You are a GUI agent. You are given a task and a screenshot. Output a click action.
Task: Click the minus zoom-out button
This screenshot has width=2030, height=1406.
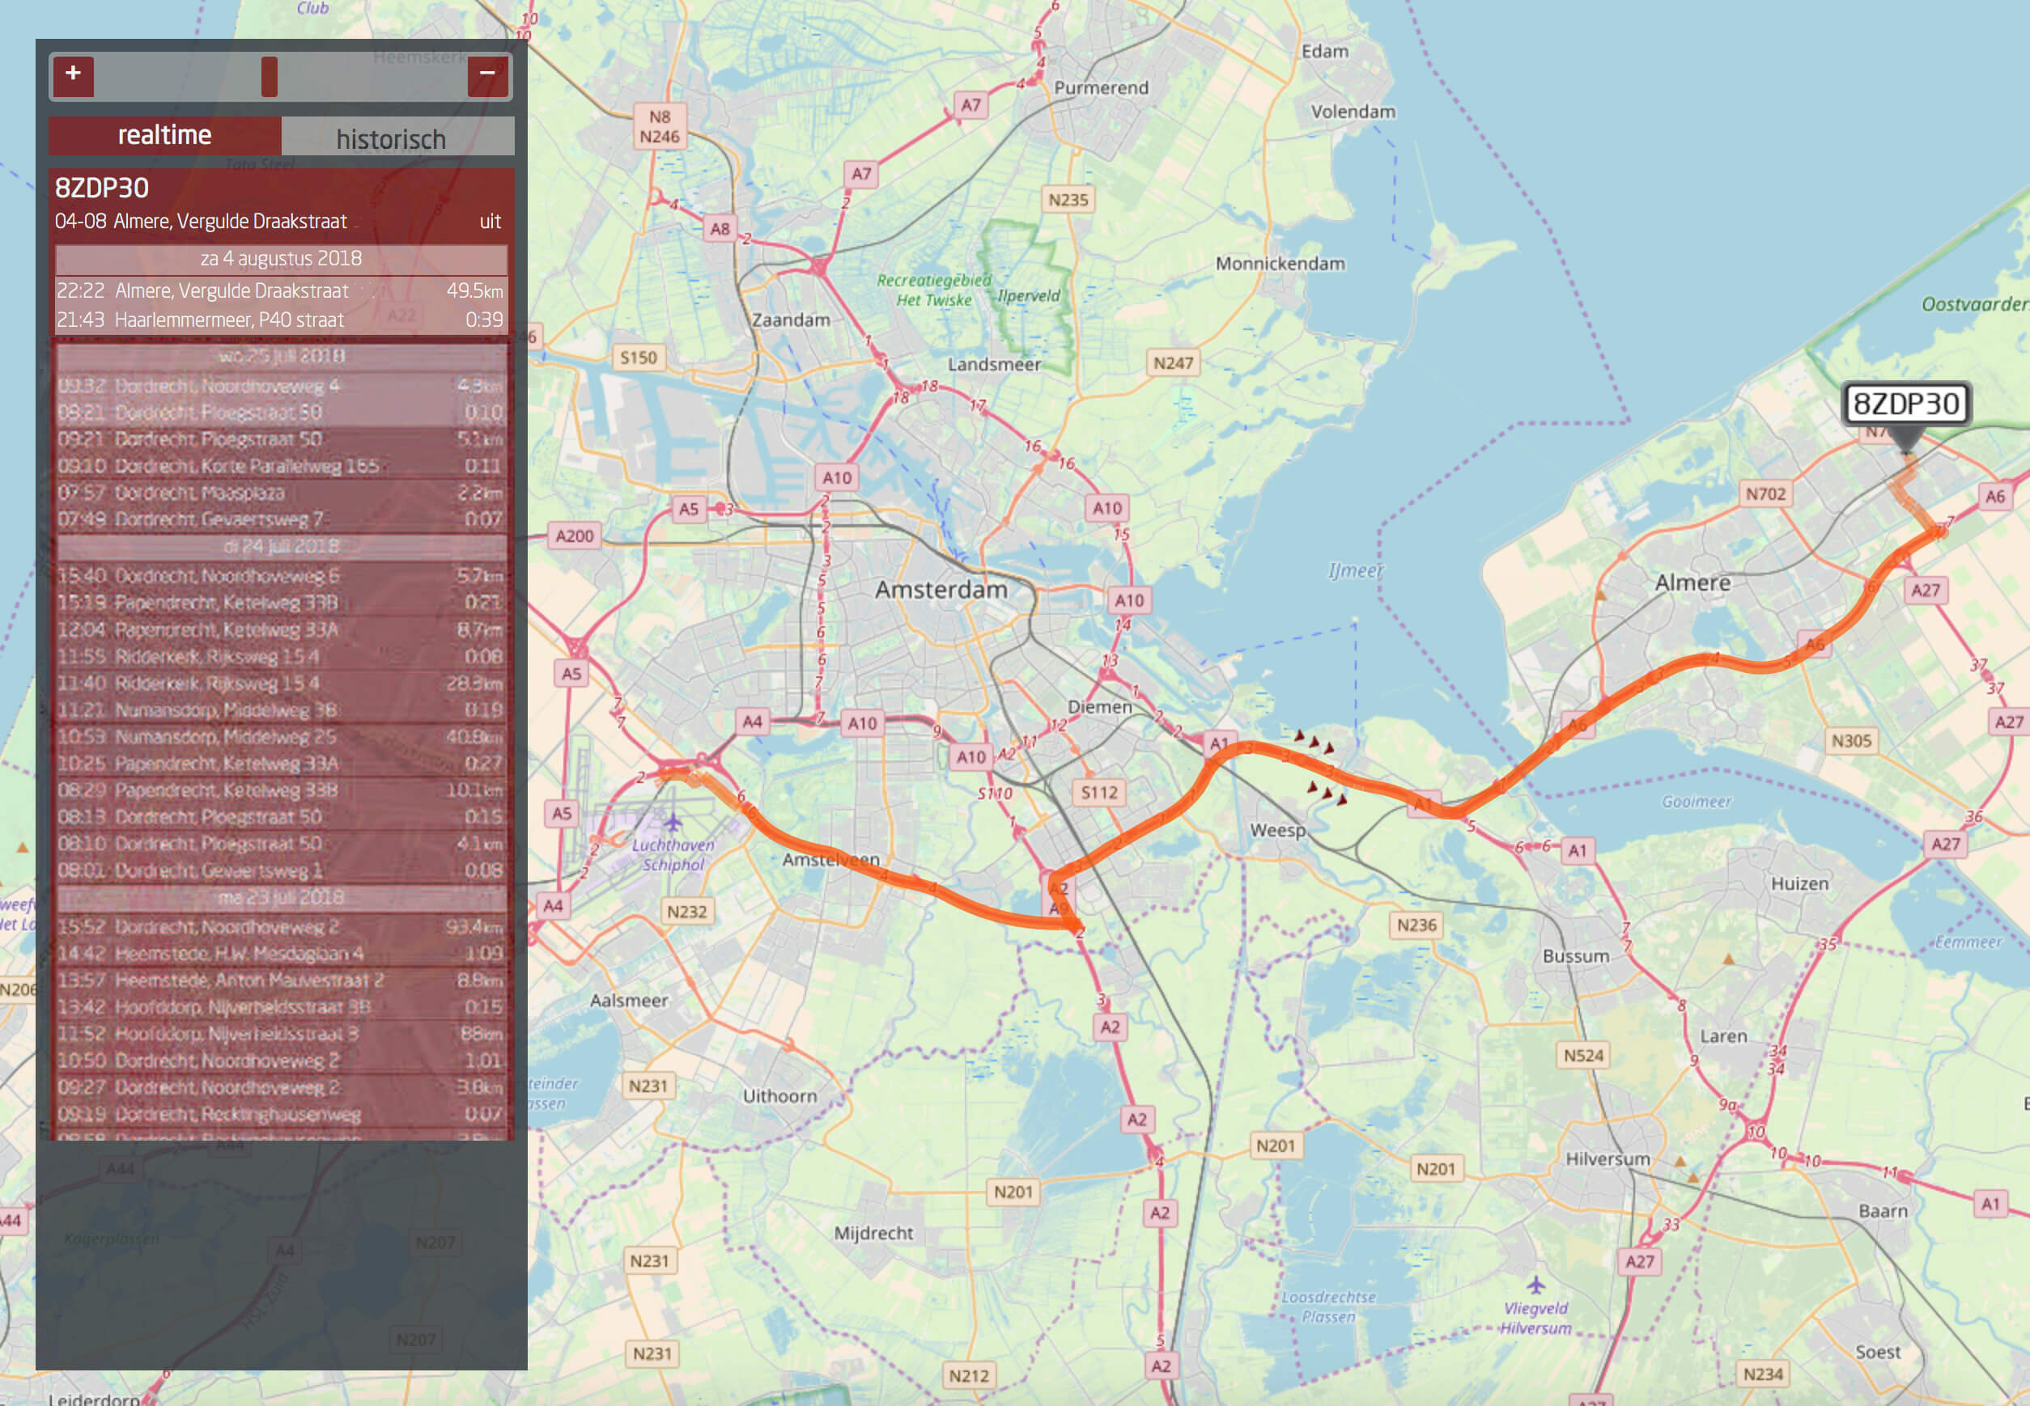(487, 75)
